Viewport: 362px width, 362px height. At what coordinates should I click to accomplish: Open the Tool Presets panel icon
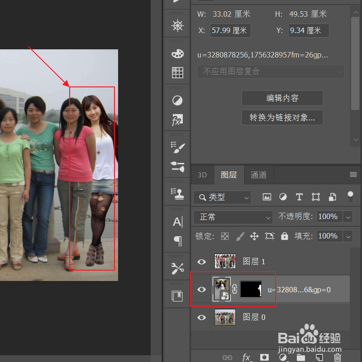point(177,268)
